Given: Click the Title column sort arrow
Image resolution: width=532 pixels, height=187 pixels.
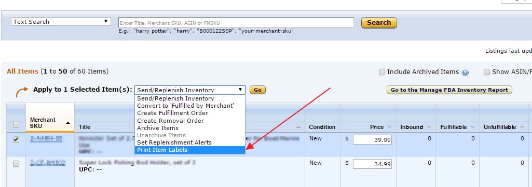Looking at the screenshot, I should pyautogui.click(x=298, y=127).
